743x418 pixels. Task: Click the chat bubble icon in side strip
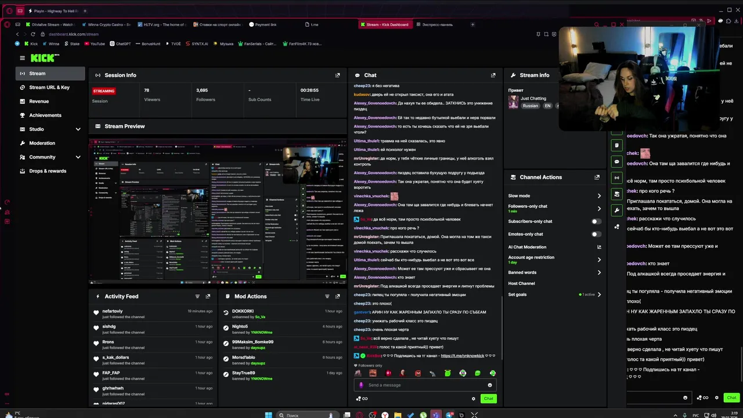tap(617, 161)
